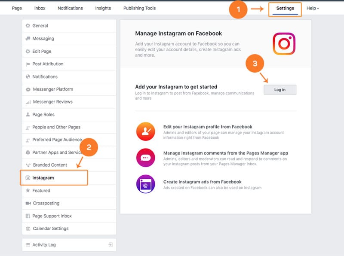Open the Help dropdown menu

313,8
